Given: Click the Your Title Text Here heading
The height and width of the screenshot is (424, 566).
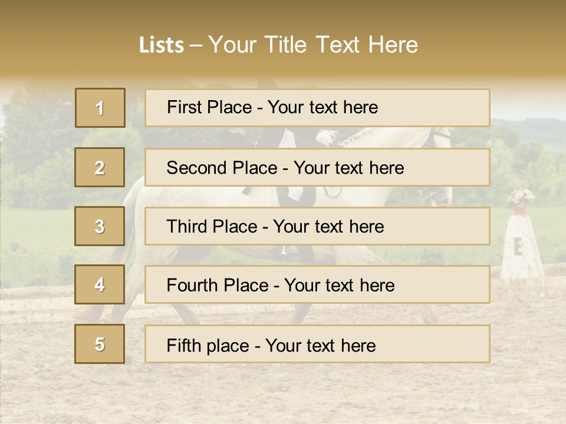Looking at the screenshot, I should [312, 45].
